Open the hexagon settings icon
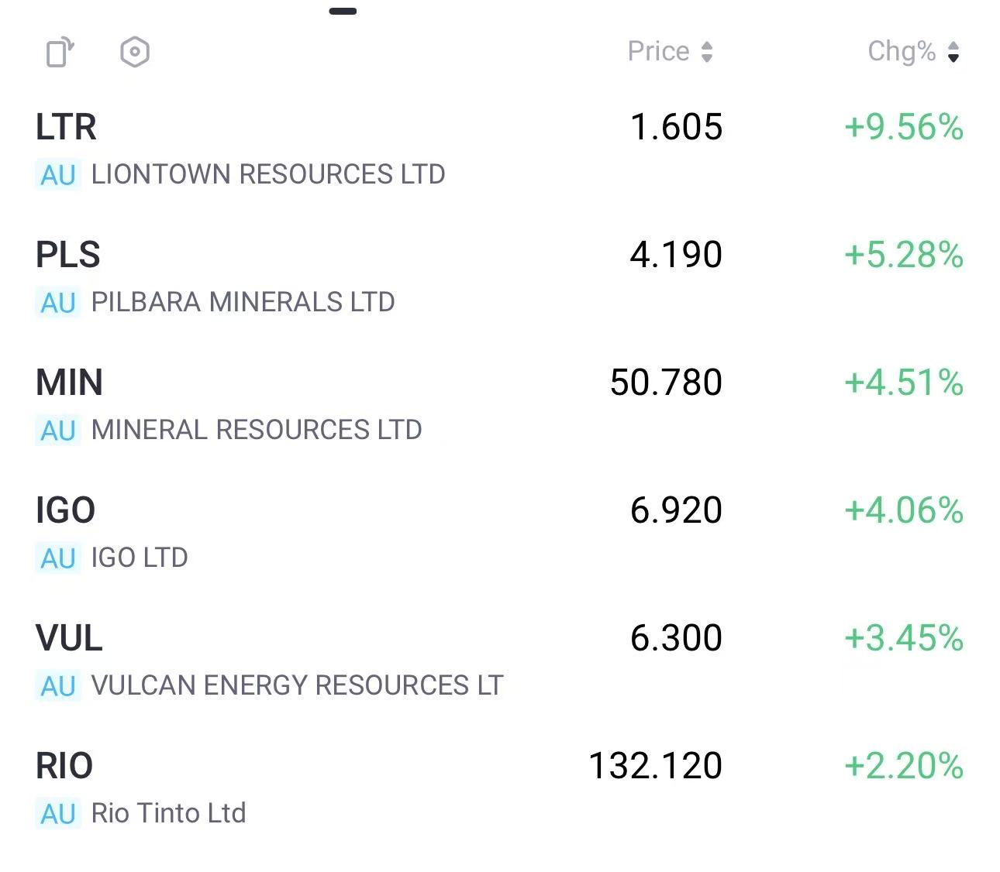 135,52
